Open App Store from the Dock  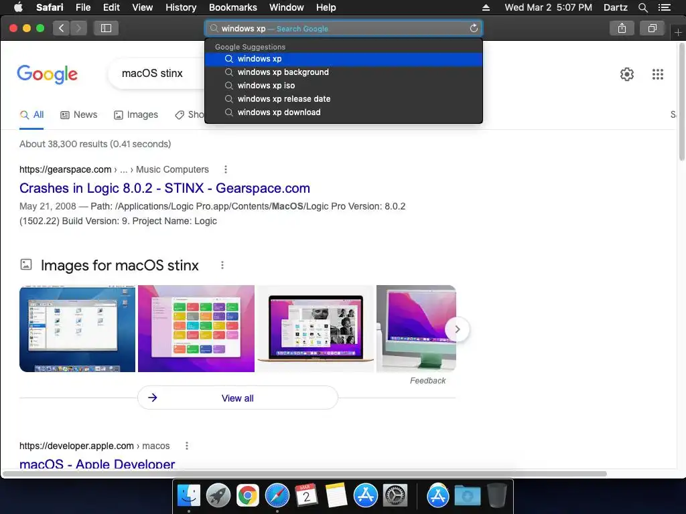[365, 496]
